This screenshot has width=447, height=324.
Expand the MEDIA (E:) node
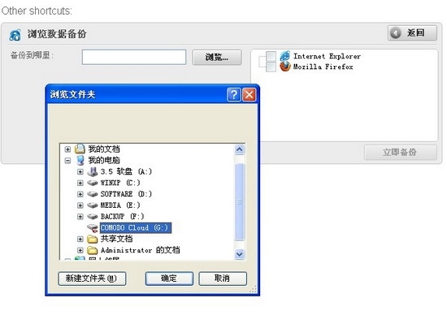coord(80,205)
